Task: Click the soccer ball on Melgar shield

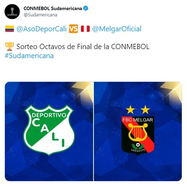Action: pos(138,145)
